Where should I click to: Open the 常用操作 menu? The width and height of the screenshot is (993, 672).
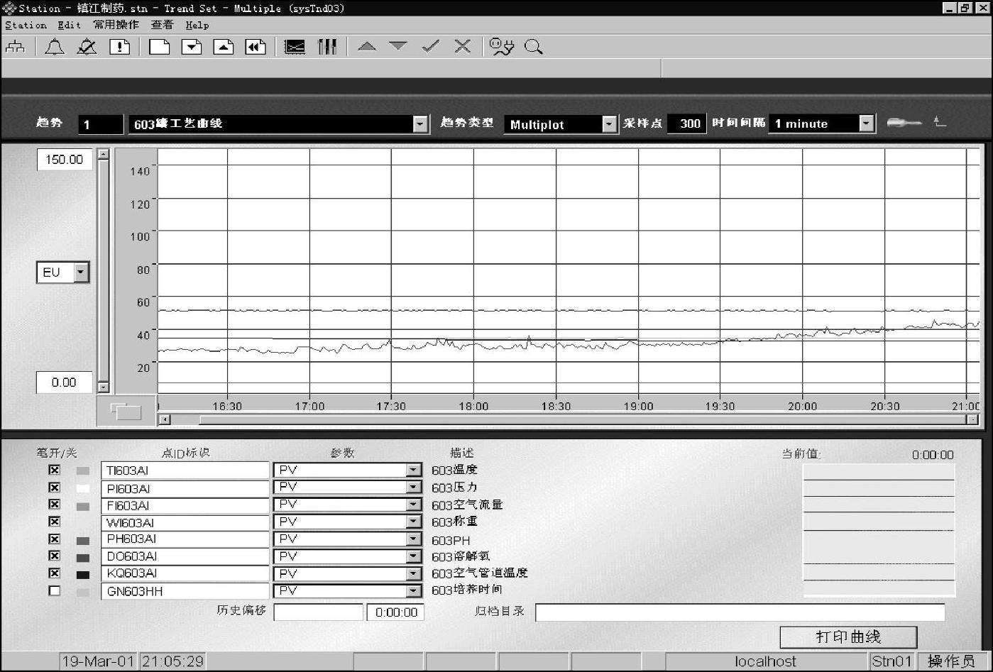(x=116, y=25)
